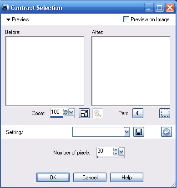The height and width of the screenshot is (188, 177).
Task: Click the greyed-out magnifier zoom icon
Action: click(x=98, y=113)
